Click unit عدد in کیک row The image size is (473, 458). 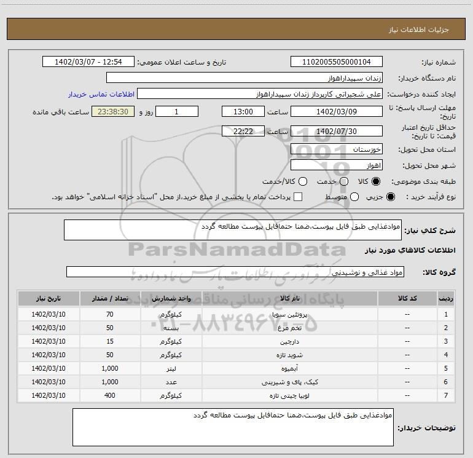(x=171, y=382)
